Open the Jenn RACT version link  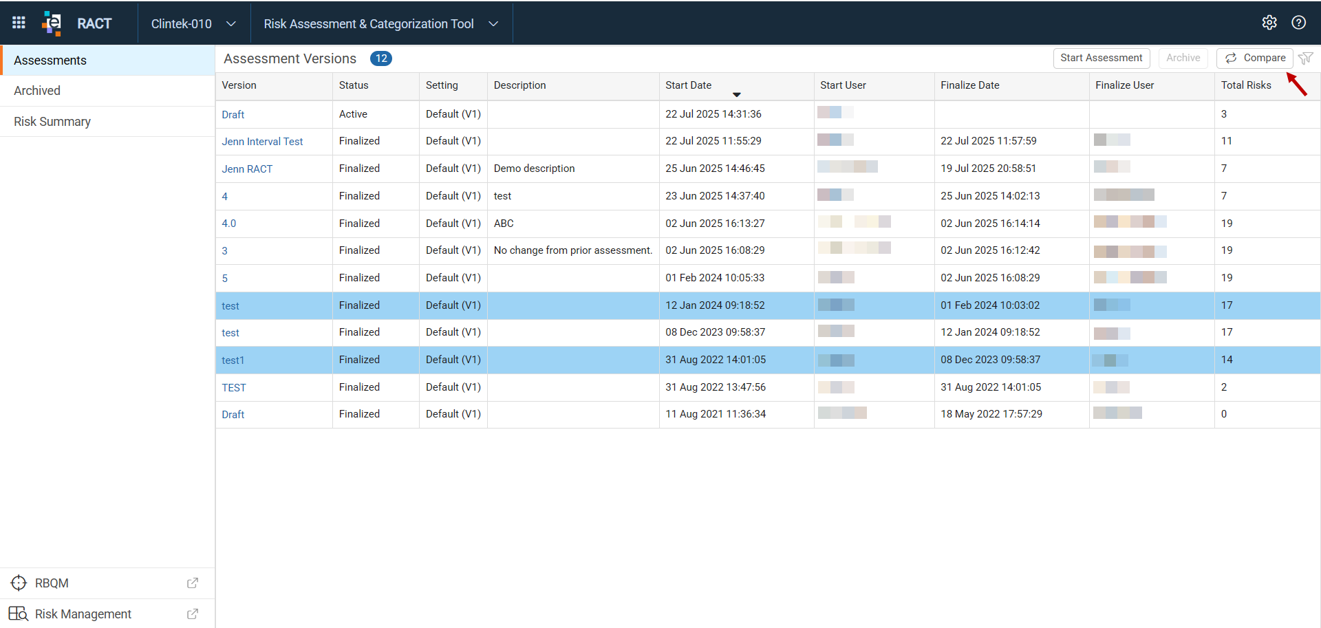click(x=247, y=169)
